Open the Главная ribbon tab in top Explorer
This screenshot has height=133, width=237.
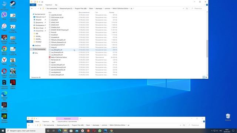(40, 5)
